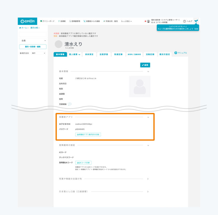Switch to the 身体測定 tab
Screen dimensions: 218x215
click(x=89, y=55)
